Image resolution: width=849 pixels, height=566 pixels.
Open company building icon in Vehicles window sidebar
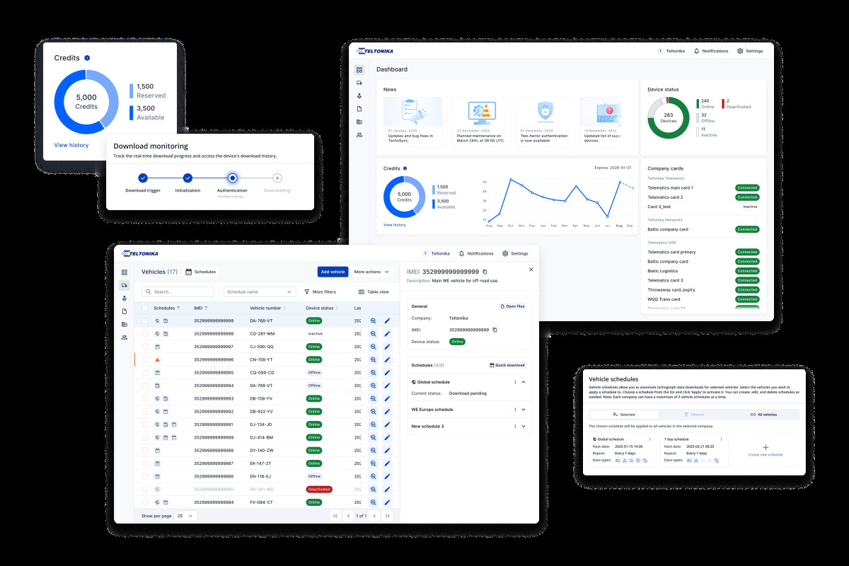[125, 324]
